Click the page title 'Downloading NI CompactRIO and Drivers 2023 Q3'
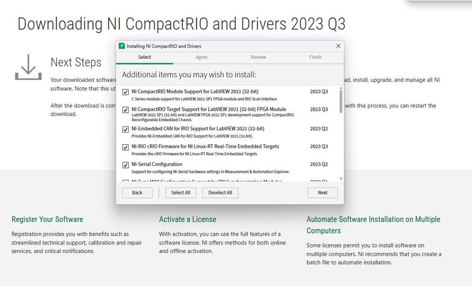 coord(182,24)
